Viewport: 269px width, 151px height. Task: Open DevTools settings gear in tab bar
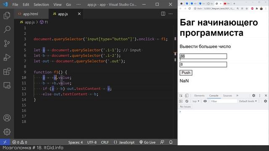coord(254,96)
